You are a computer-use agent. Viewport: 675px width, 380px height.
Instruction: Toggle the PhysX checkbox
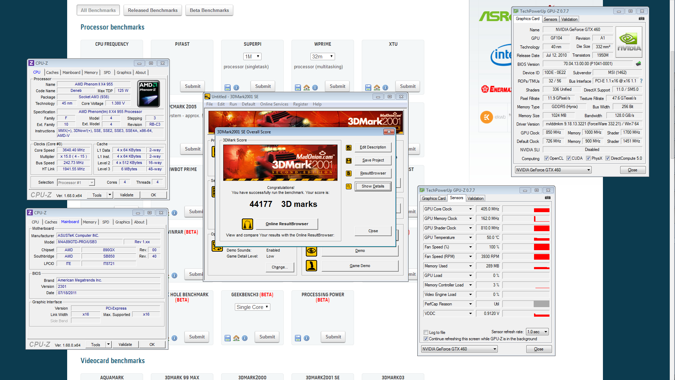tap(588, 158)
